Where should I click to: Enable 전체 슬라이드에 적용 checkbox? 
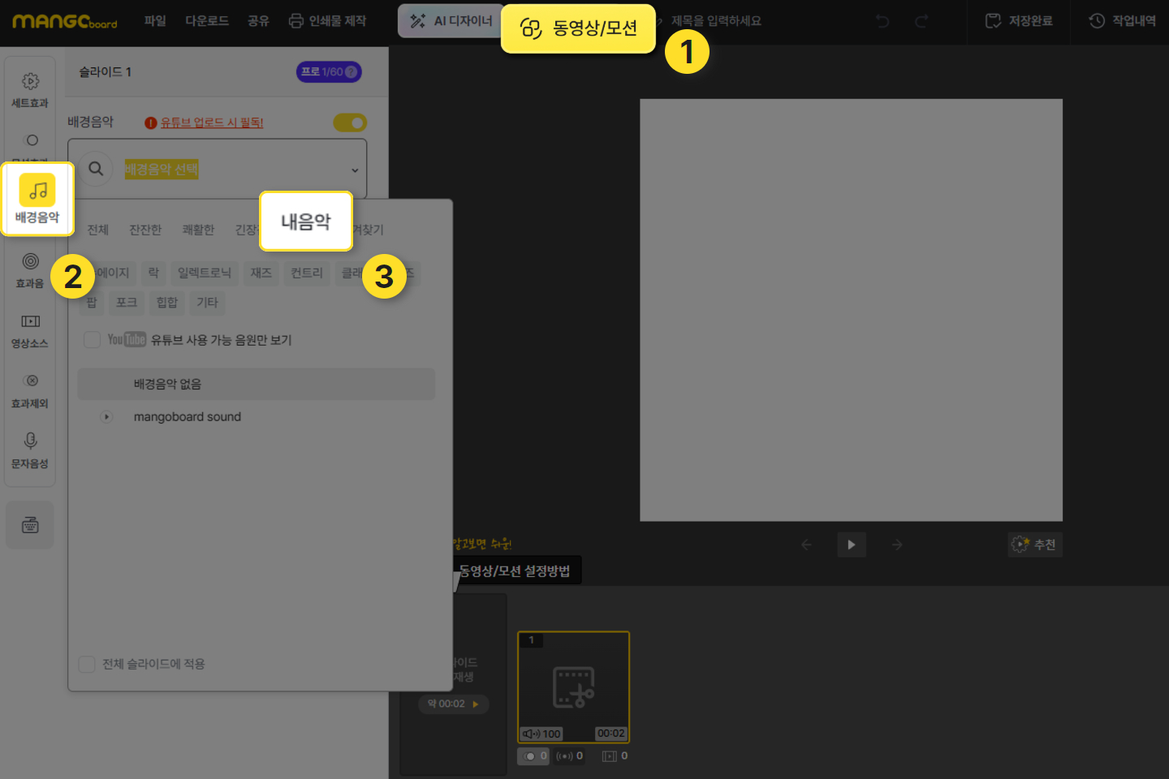(x=87, y=665)
